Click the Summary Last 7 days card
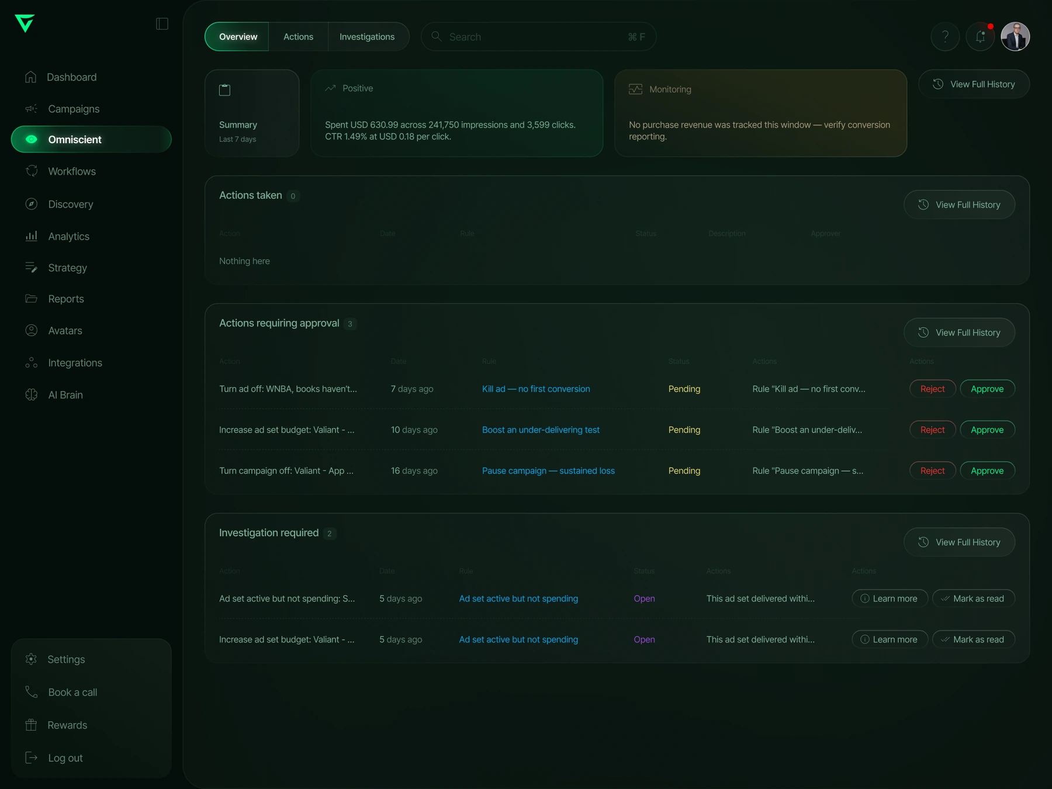The width and height of the screenshot is (1052, 789). click(x=252, y=113)
